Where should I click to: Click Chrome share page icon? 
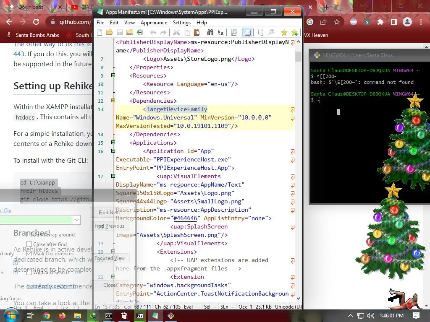point(323,22)
